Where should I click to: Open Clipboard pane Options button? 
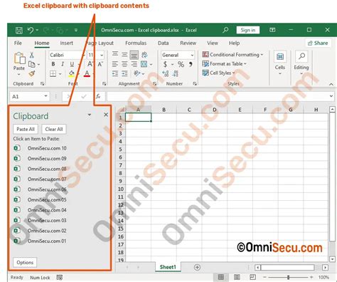click(x=25, y=263)
